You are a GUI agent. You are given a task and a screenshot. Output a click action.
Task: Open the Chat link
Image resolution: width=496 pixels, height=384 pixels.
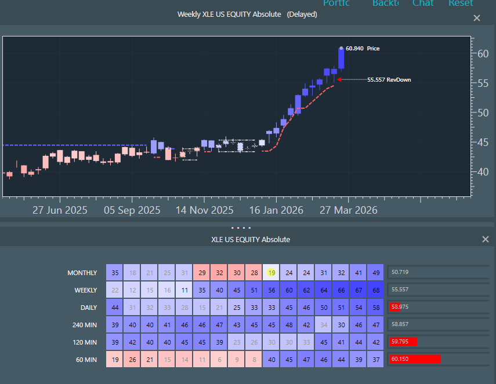click(422, 3)
